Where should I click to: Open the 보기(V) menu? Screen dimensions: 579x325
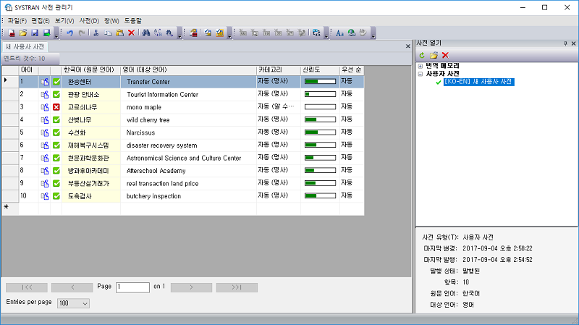click(x=64, y=21)
